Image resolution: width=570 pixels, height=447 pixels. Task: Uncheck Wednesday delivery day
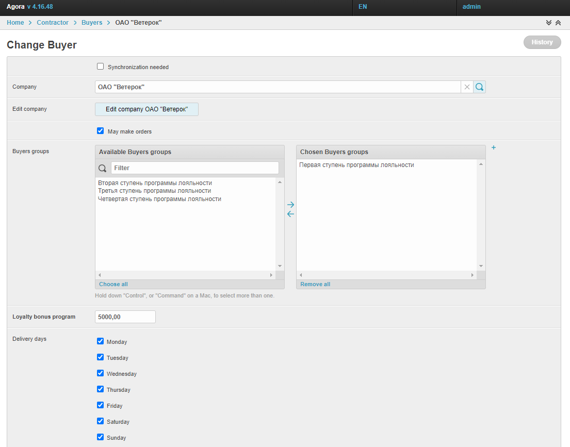pyautogui.click(x=101, y=373)
